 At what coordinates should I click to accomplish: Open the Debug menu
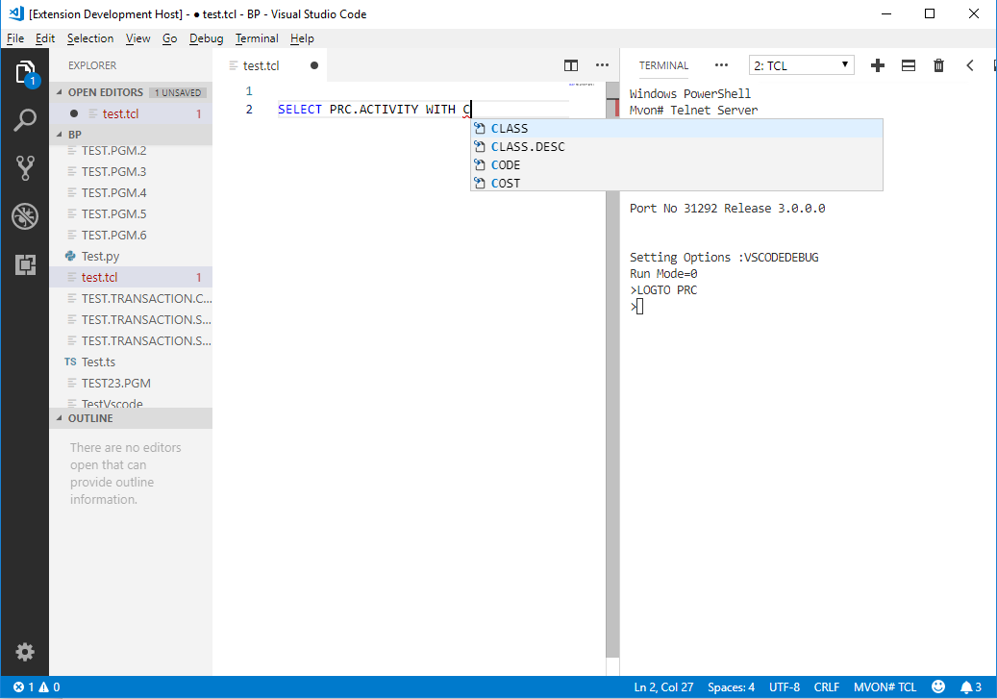tap(206, 38)
